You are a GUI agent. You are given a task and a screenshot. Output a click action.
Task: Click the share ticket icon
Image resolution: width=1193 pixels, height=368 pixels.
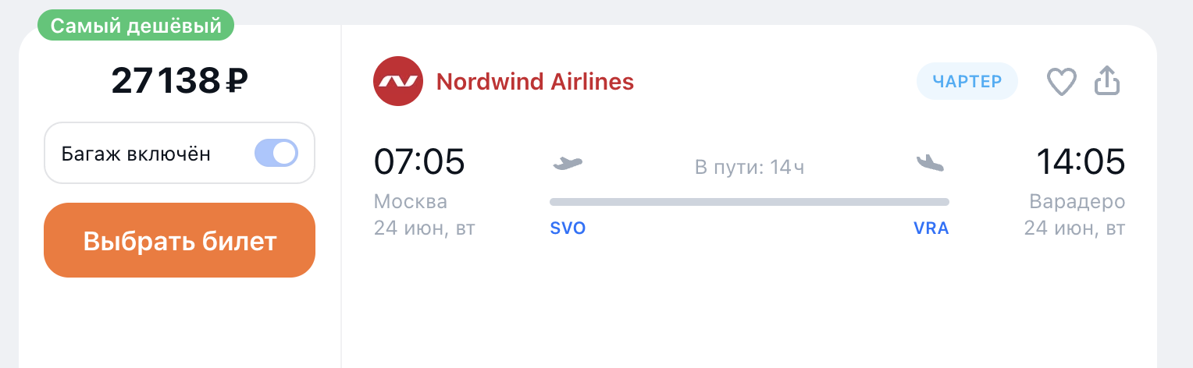click(1107, 81)
